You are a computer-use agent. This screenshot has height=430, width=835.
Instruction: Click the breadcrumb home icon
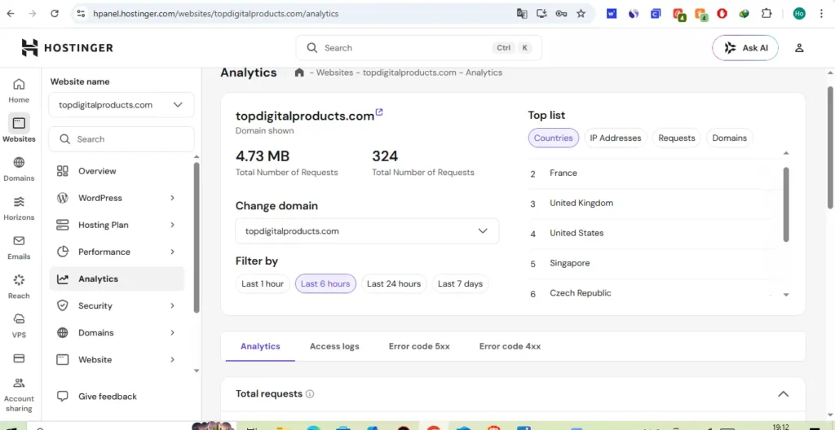click(299, 72)
